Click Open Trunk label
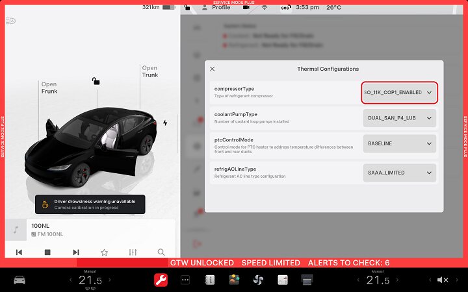 coord(149,71)
